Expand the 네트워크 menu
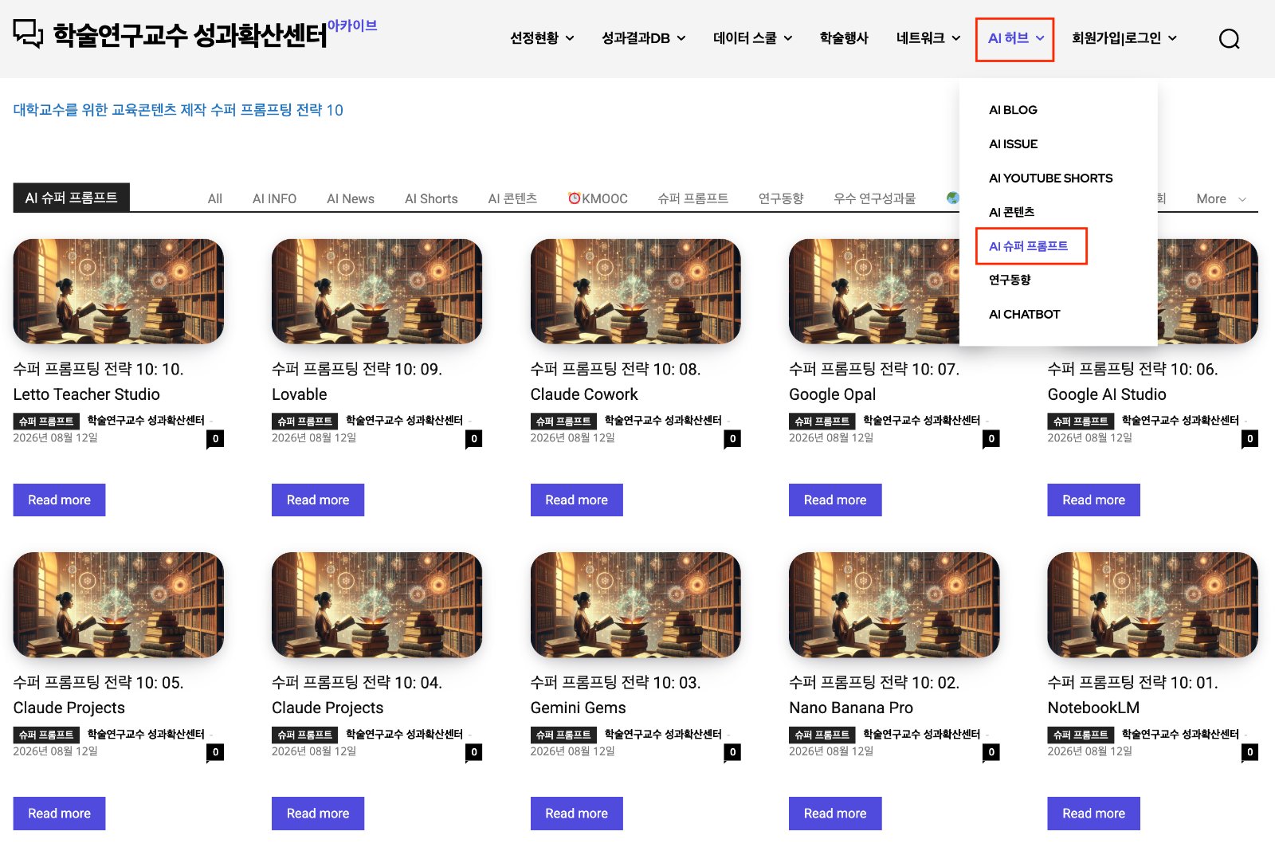1275x847 pixels. (928, 38)
